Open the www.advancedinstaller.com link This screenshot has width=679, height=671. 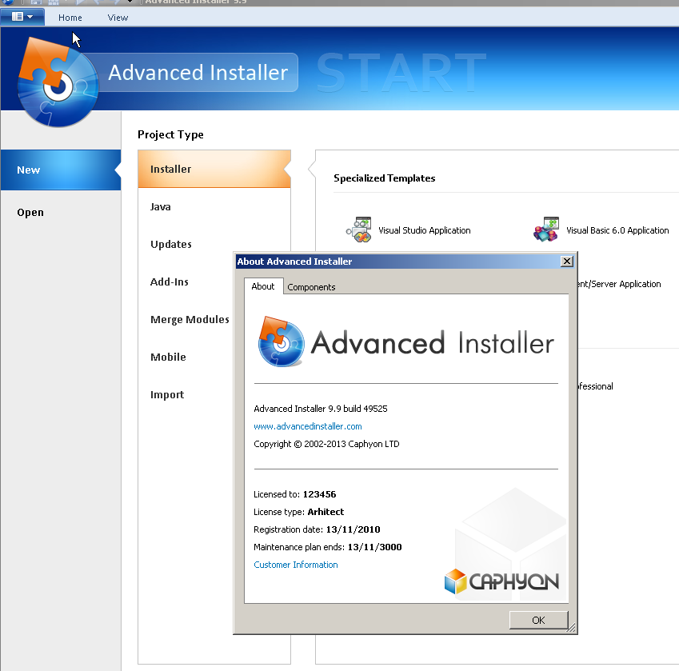308,426
